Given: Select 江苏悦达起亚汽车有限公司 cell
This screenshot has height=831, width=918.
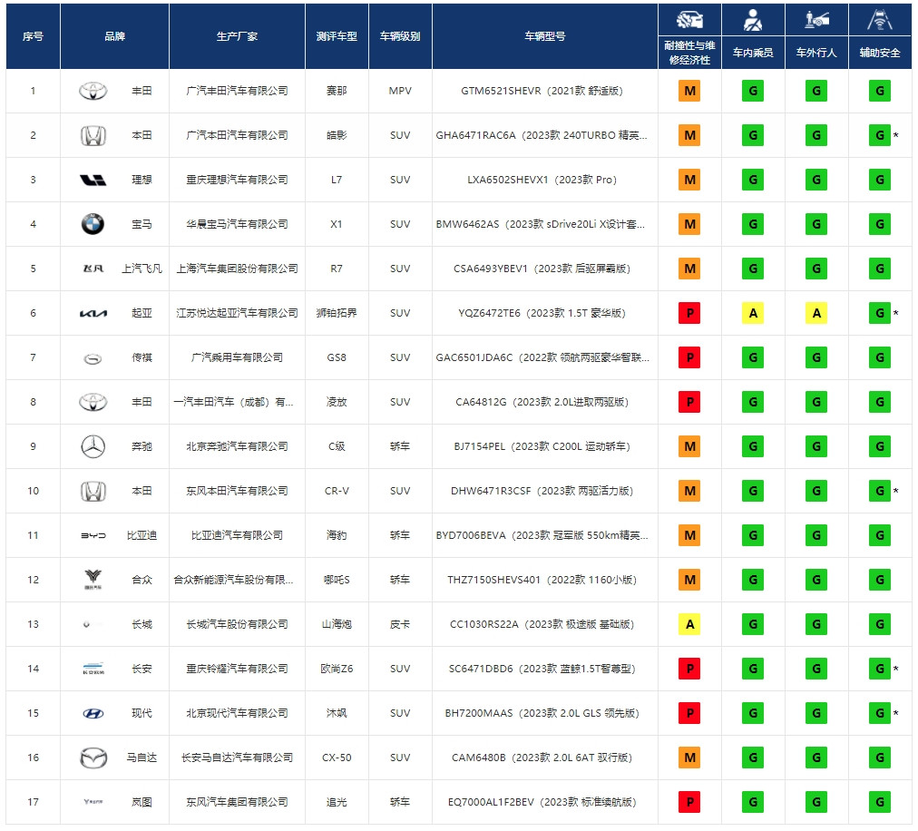Looking at the screenshot, I should (x=237, y=313).
